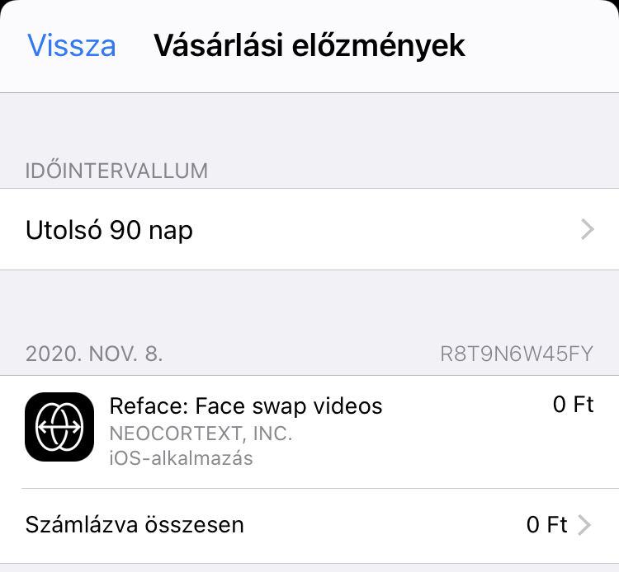Tap blank middle of Számlázva összesen row

380,525
